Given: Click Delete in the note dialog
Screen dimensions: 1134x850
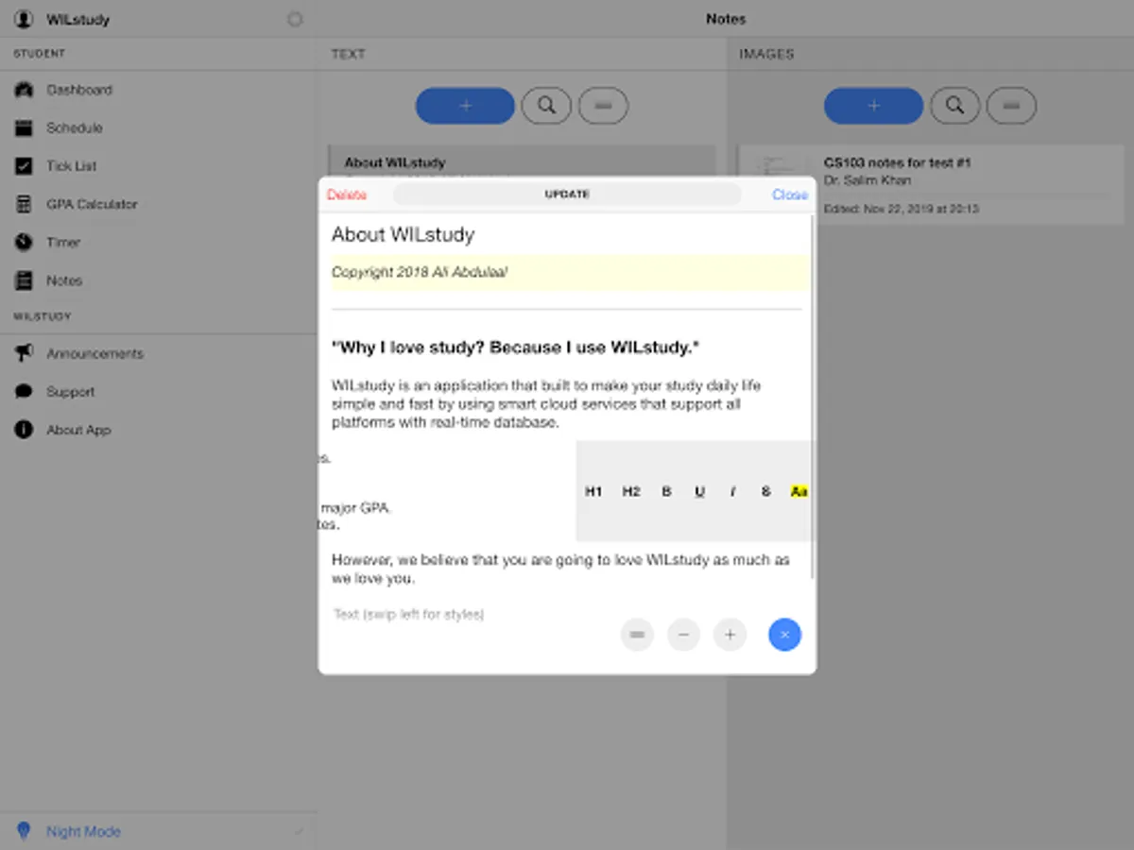Looking at the screenshot, I should point(347,195).
